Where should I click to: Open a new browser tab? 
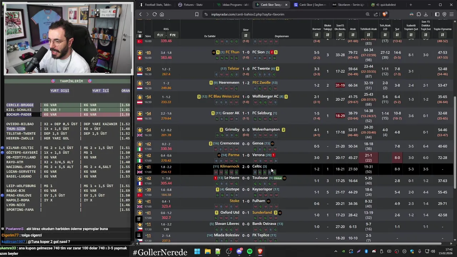(x=411, y=5)
